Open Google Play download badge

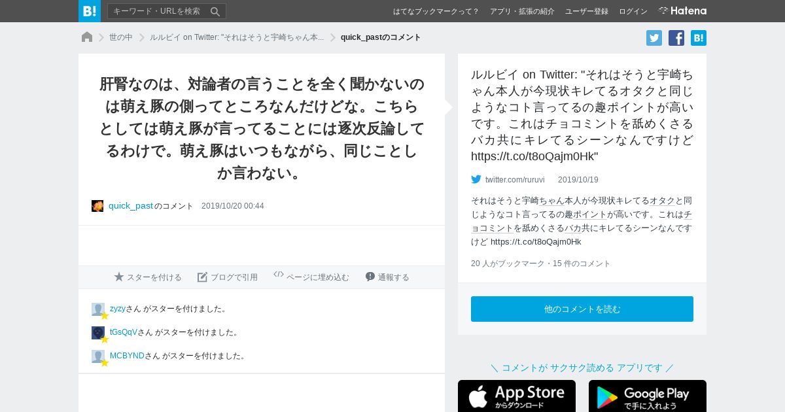point(648,396)
